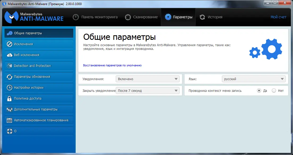
Task: Open the Мой счет link
Action: tap(278, 17)
